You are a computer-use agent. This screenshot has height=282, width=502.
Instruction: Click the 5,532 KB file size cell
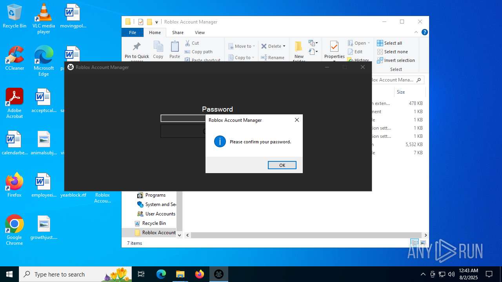[414, 145]
